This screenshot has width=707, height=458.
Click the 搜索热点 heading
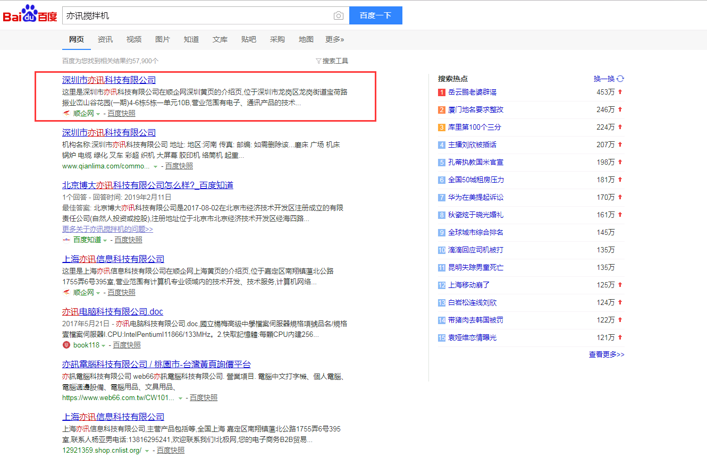pos(453,79)
